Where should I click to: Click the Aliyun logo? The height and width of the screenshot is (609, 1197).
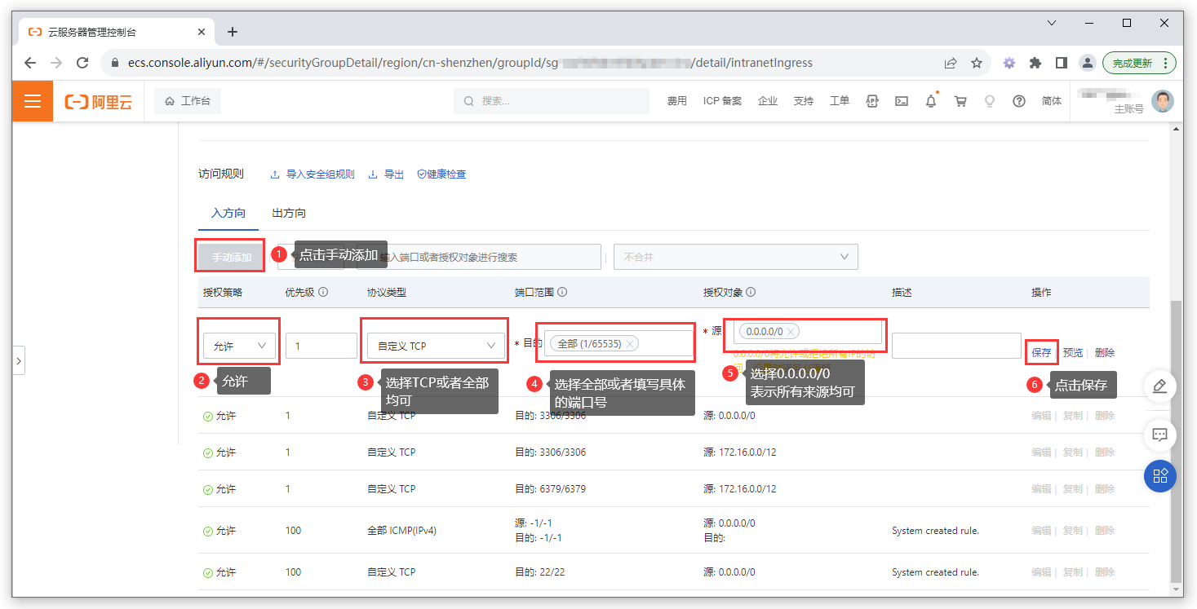pos(98,100)
